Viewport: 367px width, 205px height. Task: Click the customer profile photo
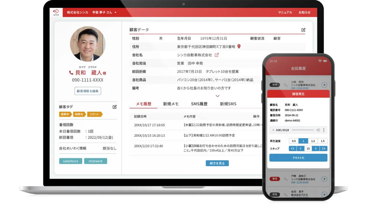tap(87, 44)
